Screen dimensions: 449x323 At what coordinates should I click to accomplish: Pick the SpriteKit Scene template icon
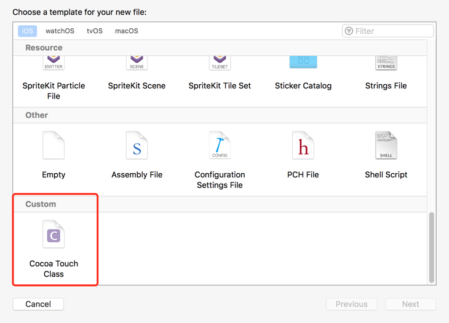pos(137,62)
